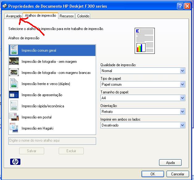Click the Cancelar button
This screenshot has height=180, width=194.
(x=178, y=174)
